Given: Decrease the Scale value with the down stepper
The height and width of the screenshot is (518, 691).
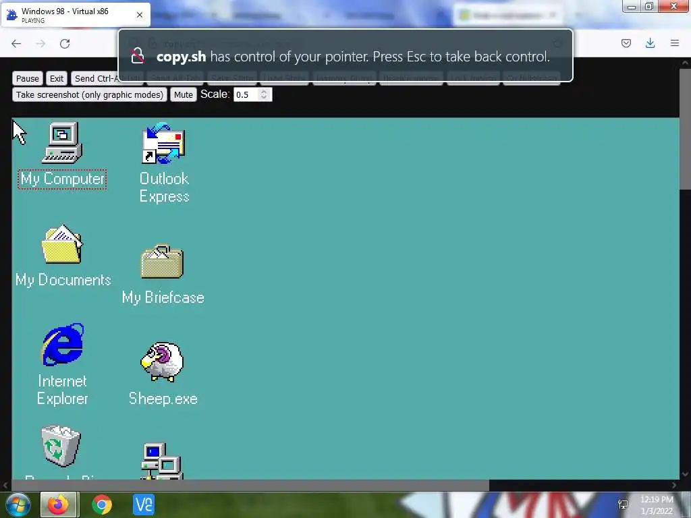Looking at the screenshot, I should click(264, 98).
